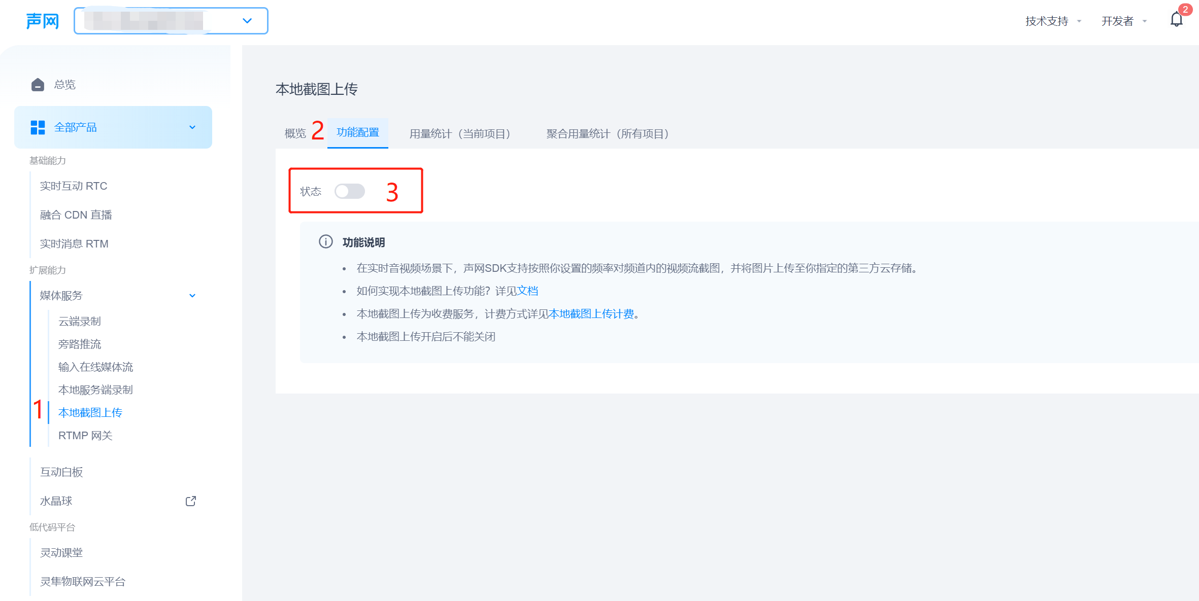Viewport: 1199px width, 601px height.
Task: Click the 本地截图上传 page heading
Action: click(317, 89)
